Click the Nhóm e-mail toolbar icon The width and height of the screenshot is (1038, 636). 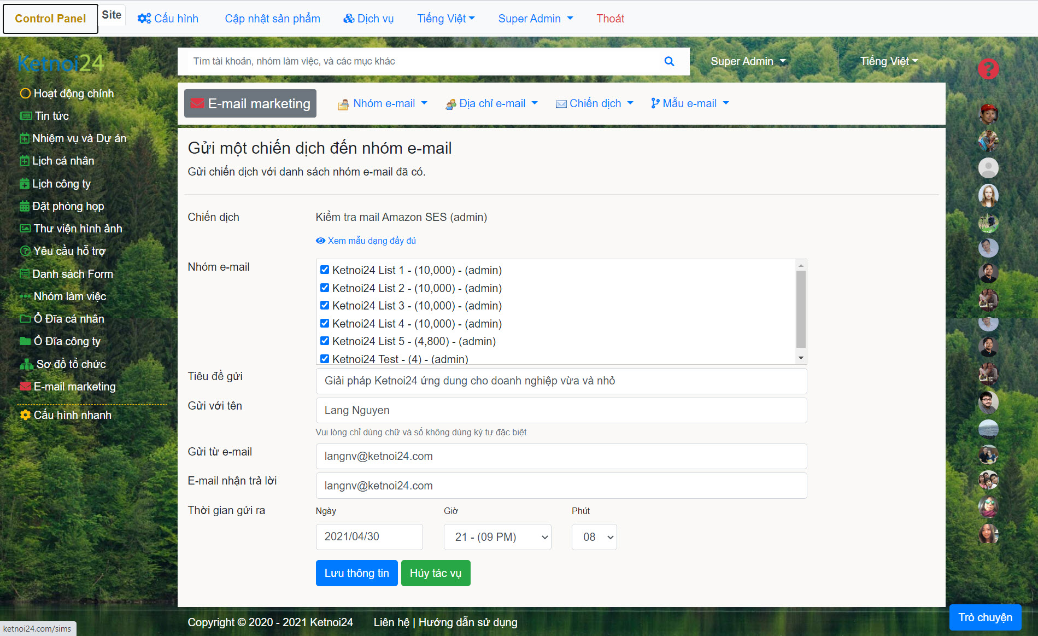point(343,104)
